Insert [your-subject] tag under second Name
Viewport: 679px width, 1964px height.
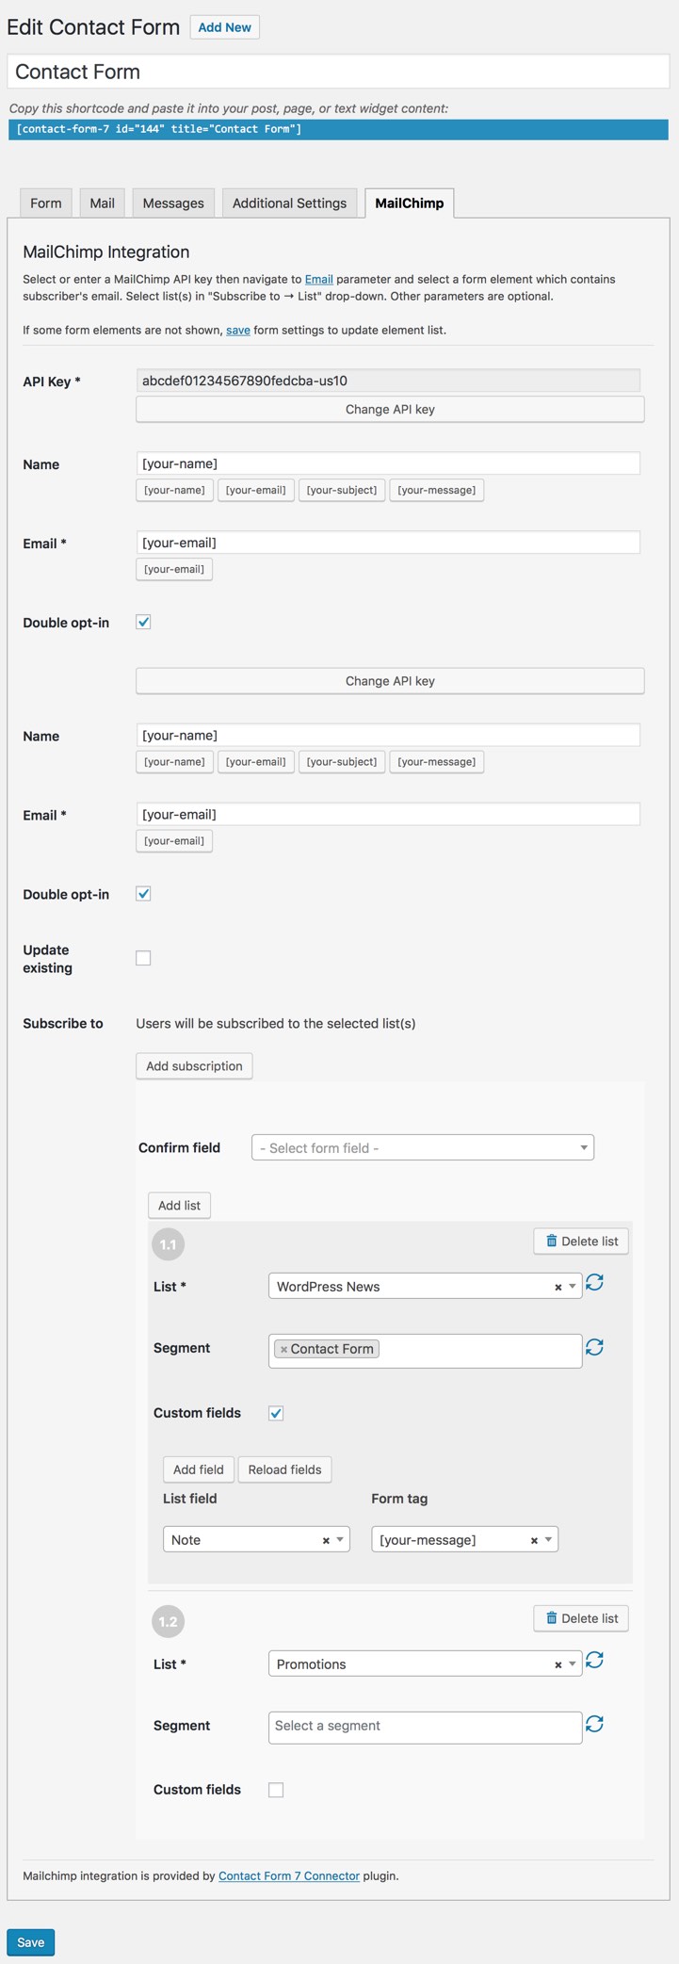coord(342,762)
